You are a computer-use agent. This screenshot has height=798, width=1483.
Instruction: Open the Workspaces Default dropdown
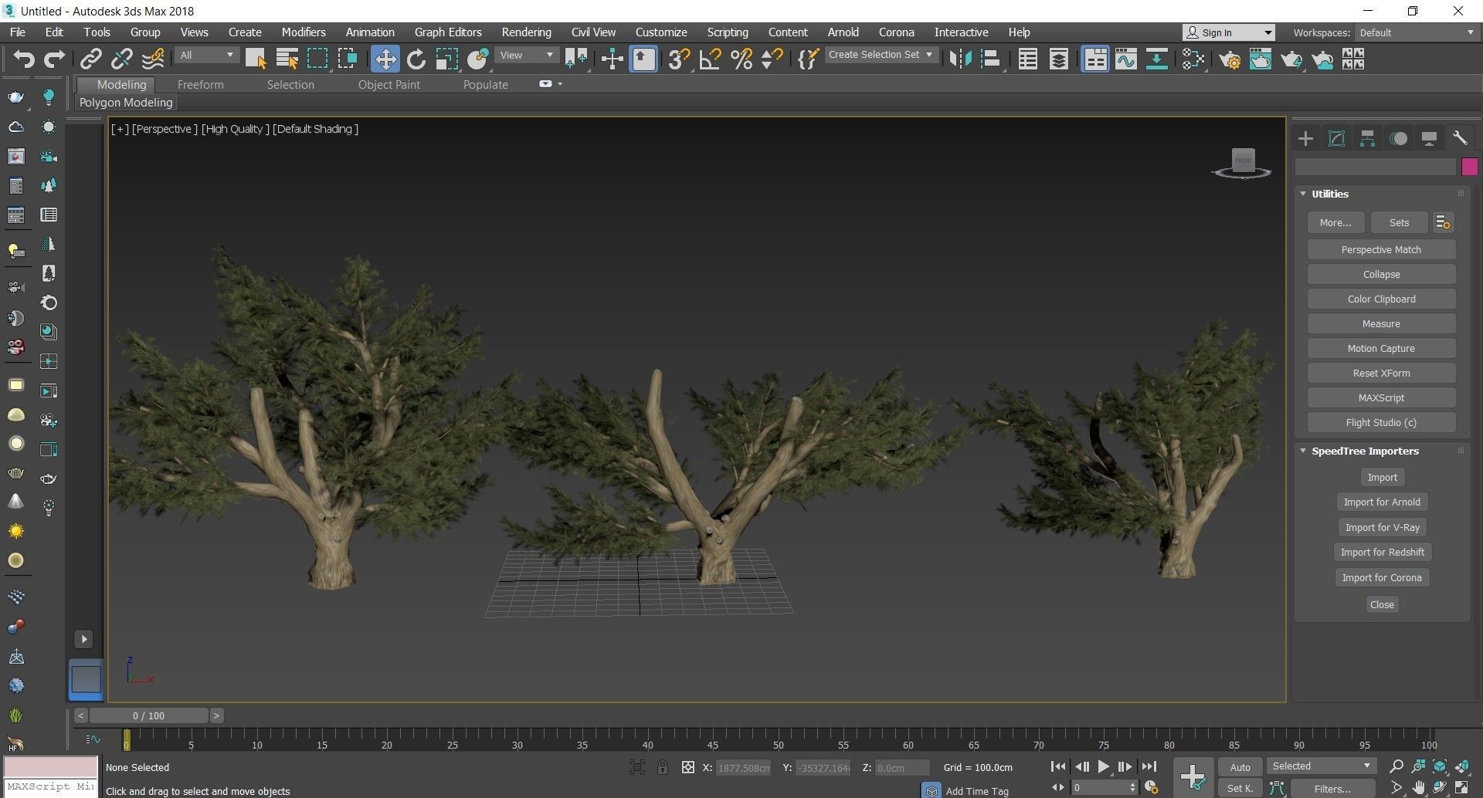1417,32
